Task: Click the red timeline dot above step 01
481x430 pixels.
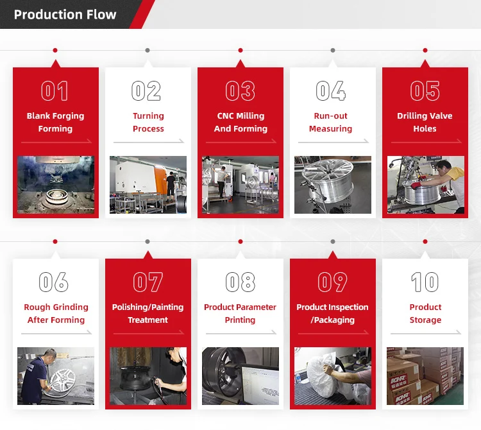Action: (x=55, y=50)
